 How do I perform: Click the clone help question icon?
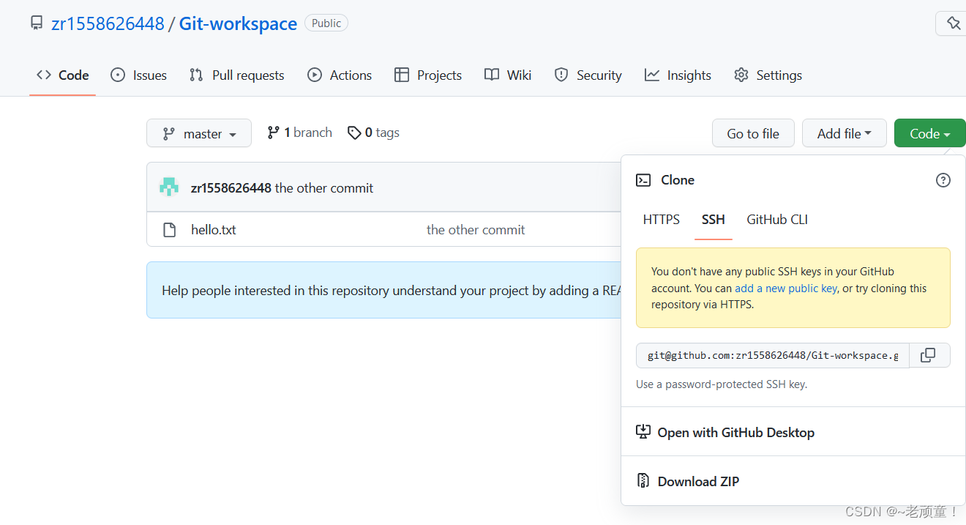click(x=943, y=180)
